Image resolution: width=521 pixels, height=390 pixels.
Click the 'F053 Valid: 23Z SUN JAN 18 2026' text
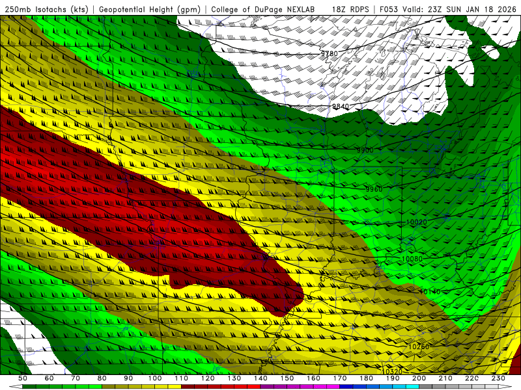pos(448,9)
